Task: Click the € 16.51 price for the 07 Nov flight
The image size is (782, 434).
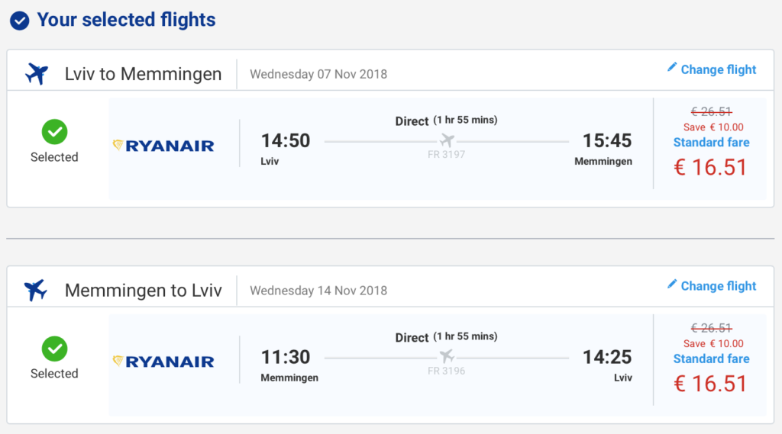Action: [x=710, y=168]
